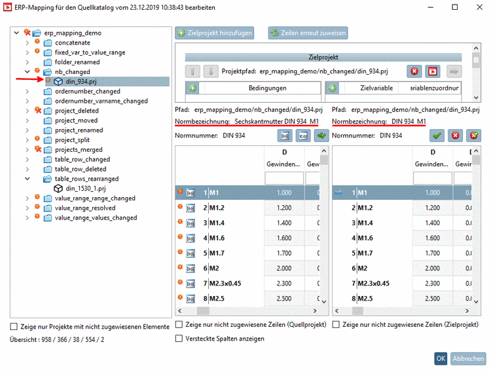Click second mapping icon beside source Normnummer

[303, 136]
